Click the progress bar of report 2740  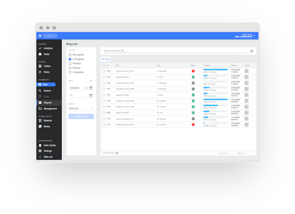(215, 99)
